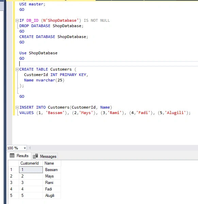
Task: Click the 'Bassam' string in VALUES line
Action: click(55, 113)
